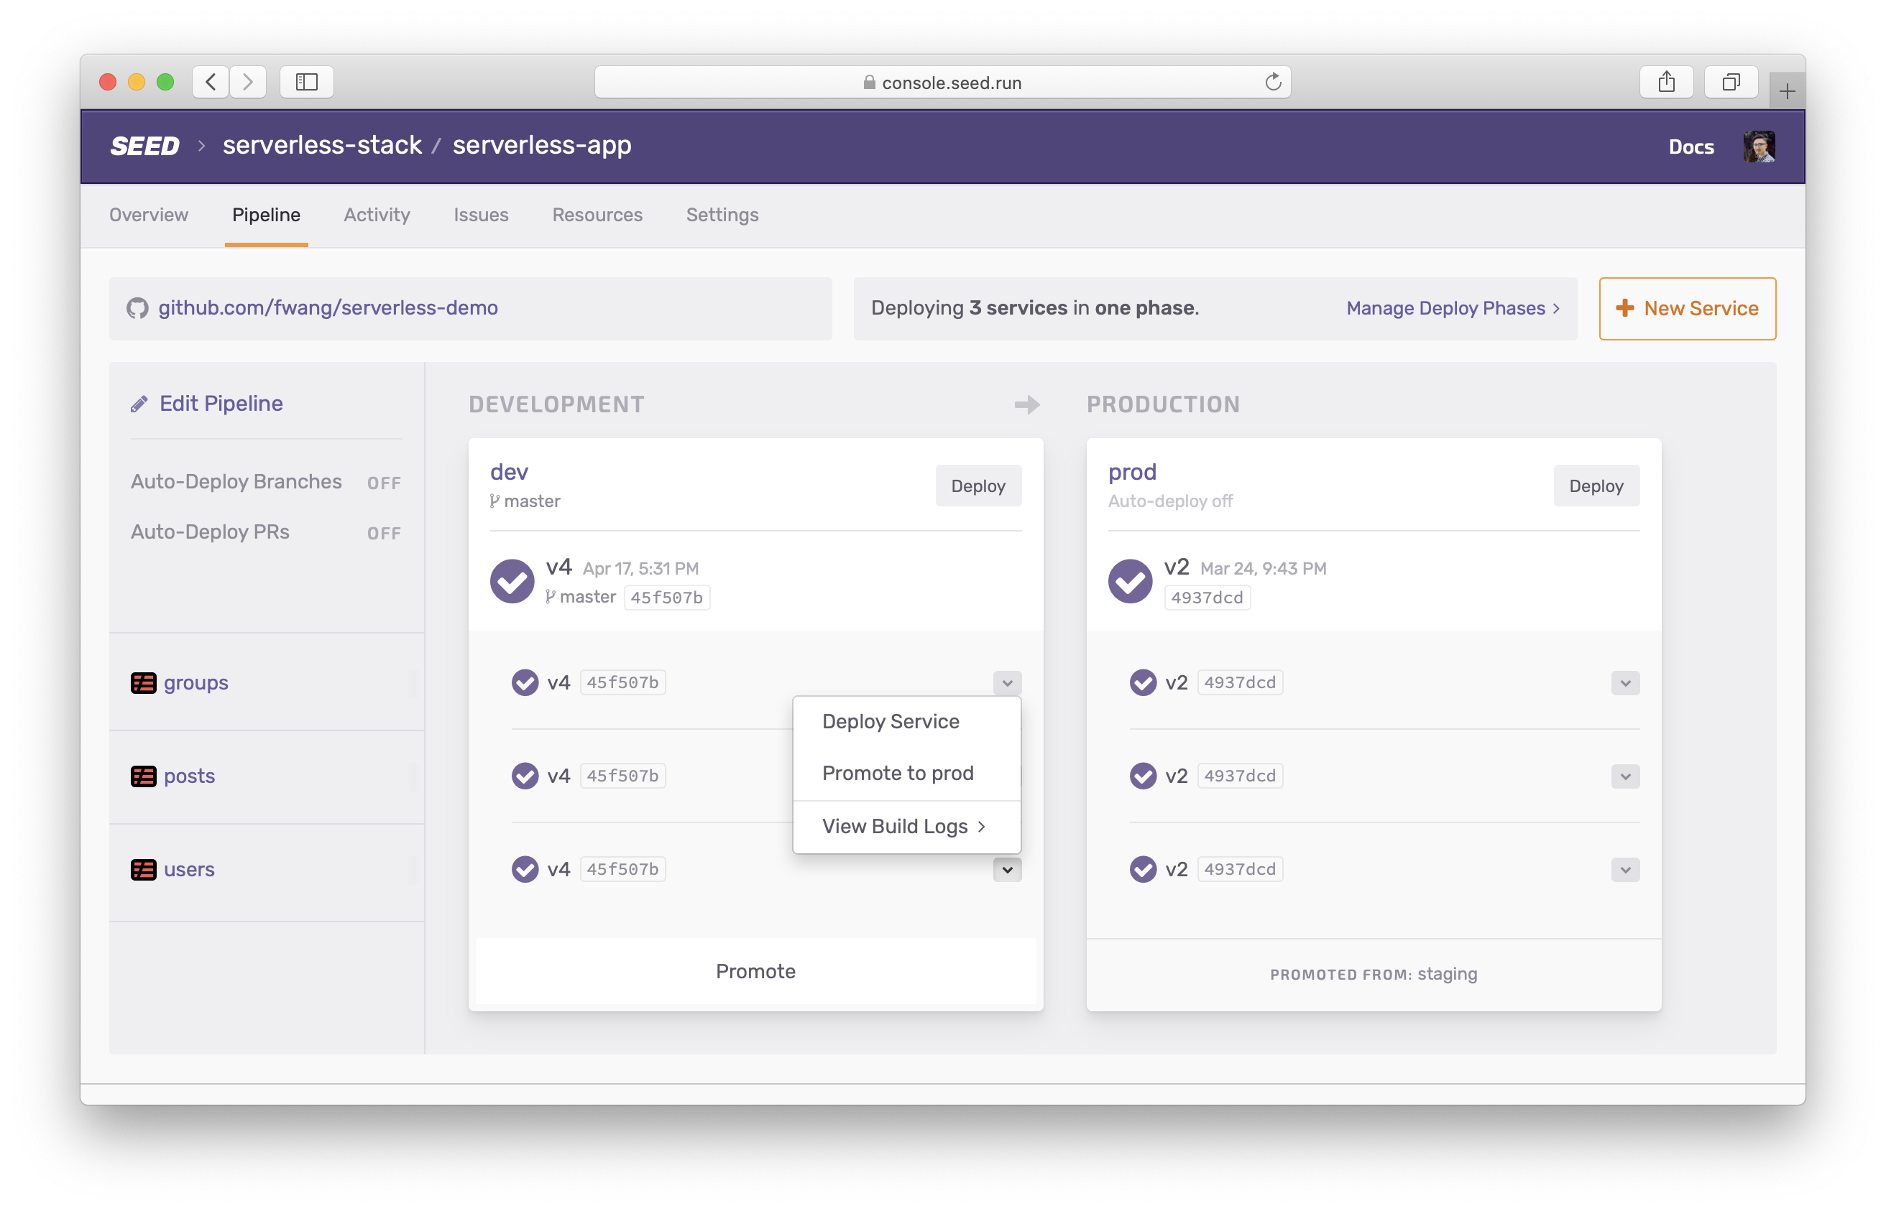Screen dimensions: 1886x1211
Task: Reload the page using refresh icon
Action: pyautogui.click(x=1272, y=82)
